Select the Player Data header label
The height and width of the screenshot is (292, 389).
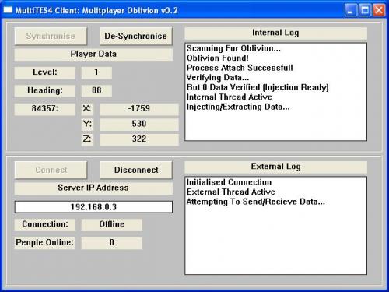[x=93, y=54]
